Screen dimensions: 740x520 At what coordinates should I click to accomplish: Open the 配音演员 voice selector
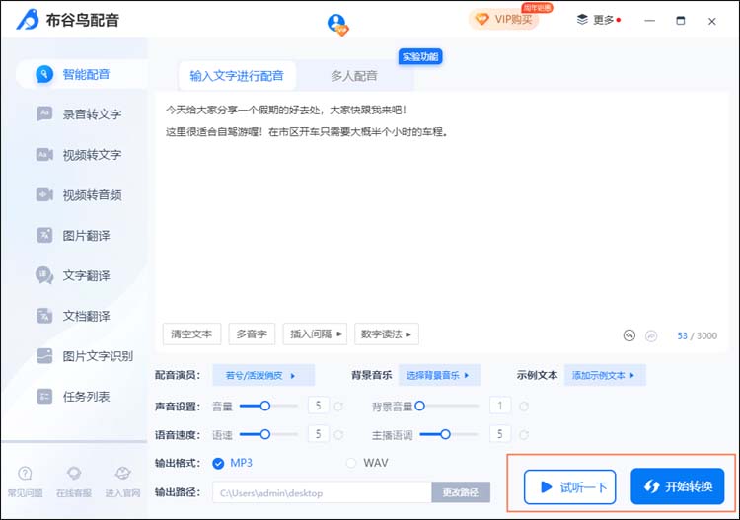[x=263, y=375]
